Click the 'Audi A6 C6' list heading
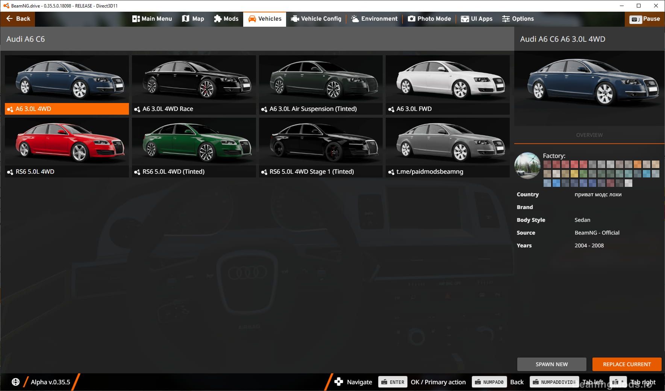The width and height of the screenshot is (665, 391). point(26,39)
